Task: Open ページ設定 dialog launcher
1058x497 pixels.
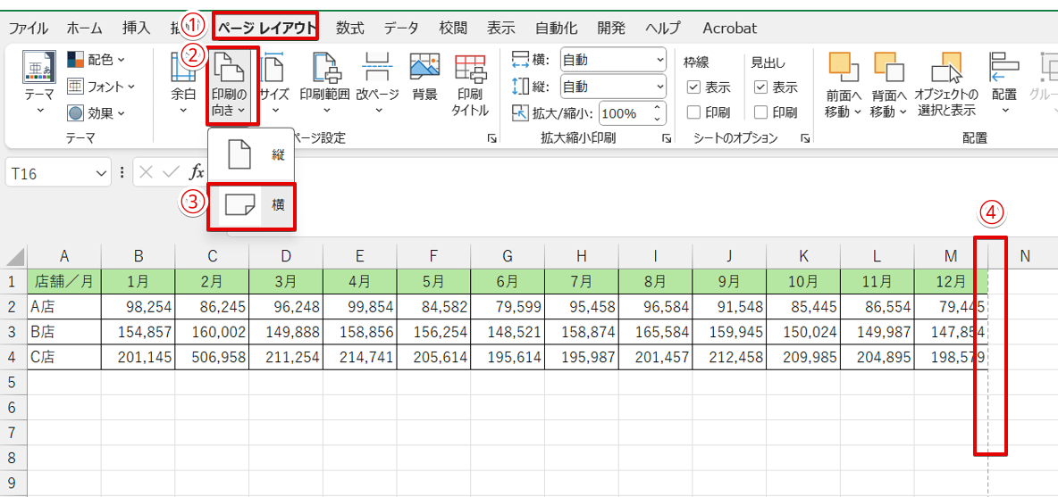Action: pyautogui.click(x=492, y=138)
